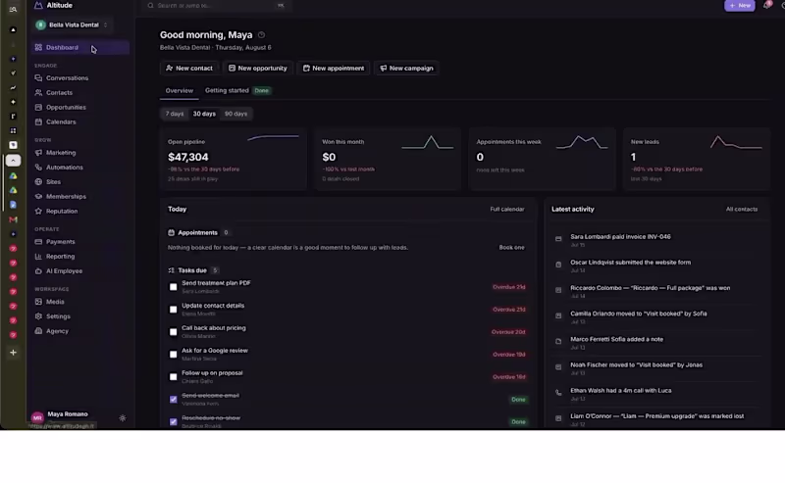Screen dimensions: 785x483
Task: Open the All contacts link
Action: pos(742,210)
